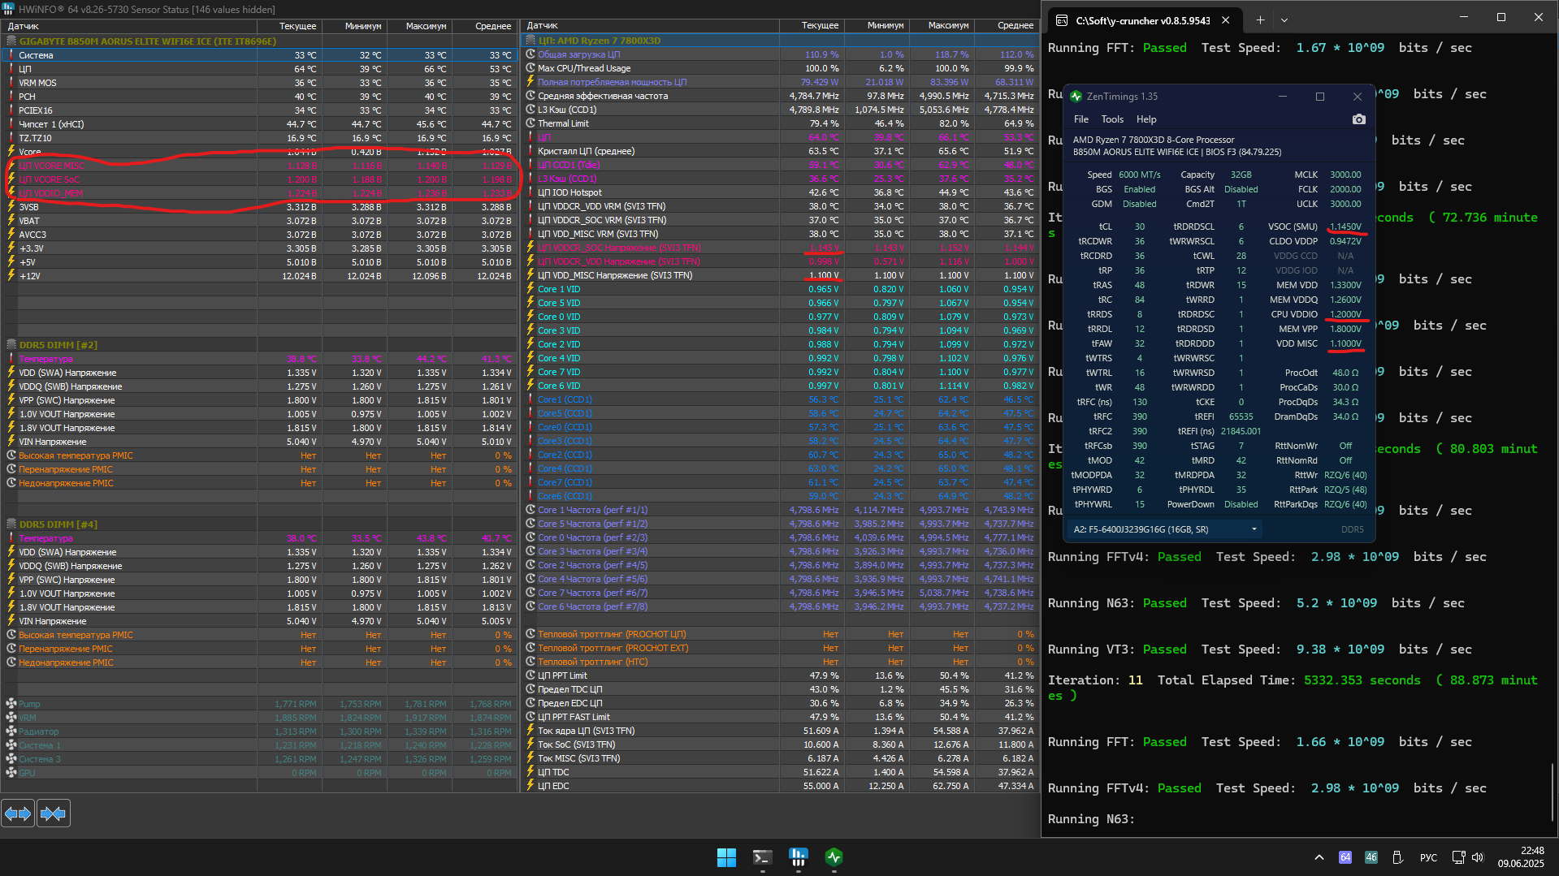The width and height of the screenshot is (1559, 876).
Task: Open the volume control in the system tray
Action: click(1477, 857)
